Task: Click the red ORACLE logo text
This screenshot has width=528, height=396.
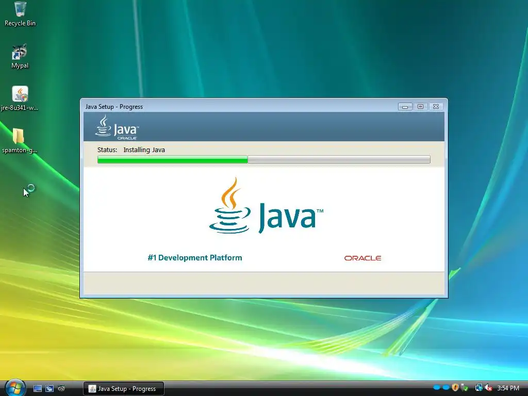Action: coord(362,258)
